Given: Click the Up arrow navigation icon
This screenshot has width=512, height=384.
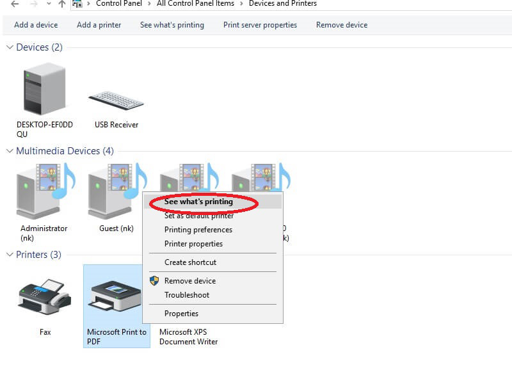Looking at the screenshot, I should [61, 4].
